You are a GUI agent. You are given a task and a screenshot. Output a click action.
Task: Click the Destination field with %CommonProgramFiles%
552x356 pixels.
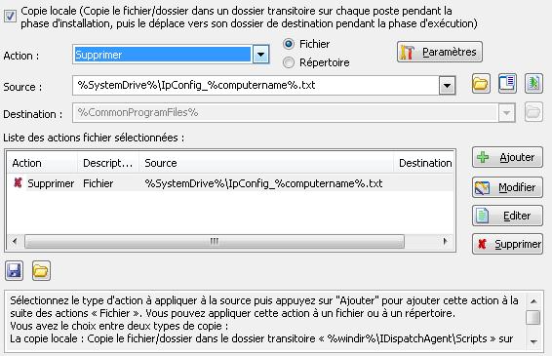pyautogui.click(x=285, y=113)
